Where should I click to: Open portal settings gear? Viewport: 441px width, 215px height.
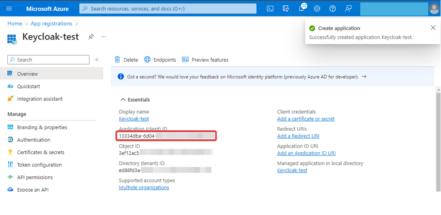tap(317, 8)
